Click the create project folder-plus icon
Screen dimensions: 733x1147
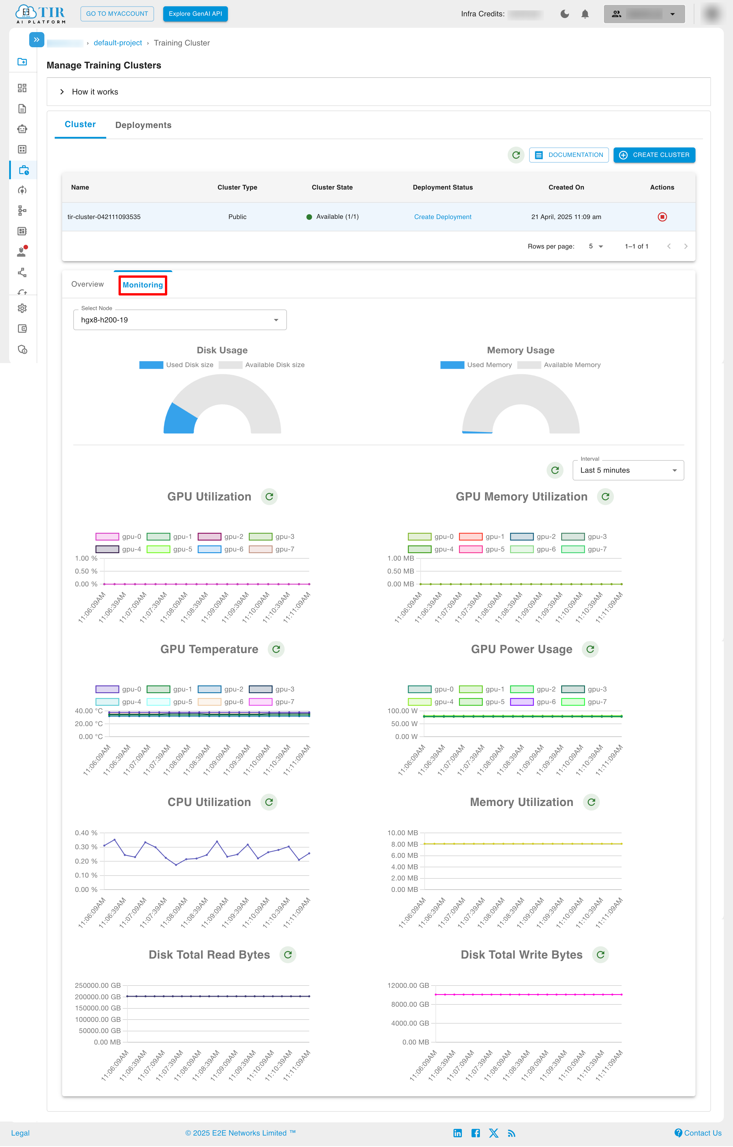tap(22, 62)
